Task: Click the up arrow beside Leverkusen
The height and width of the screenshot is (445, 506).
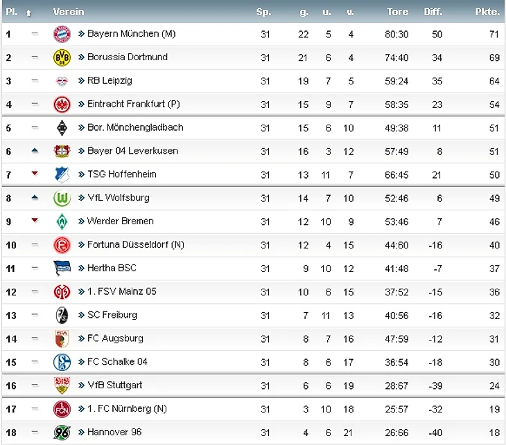Action: (x=35, y=151)
